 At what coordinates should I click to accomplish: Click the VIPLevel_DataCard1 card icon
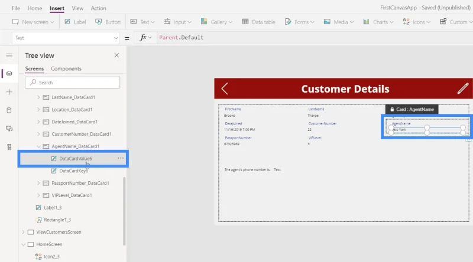tap(46, 195)
